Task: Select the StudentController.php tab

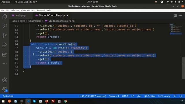Action: click(52, 15)
